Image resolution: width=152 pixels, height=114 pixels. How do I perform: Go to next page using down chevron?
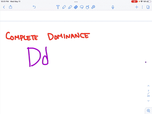pyautogui.click(x=149, y=101)
